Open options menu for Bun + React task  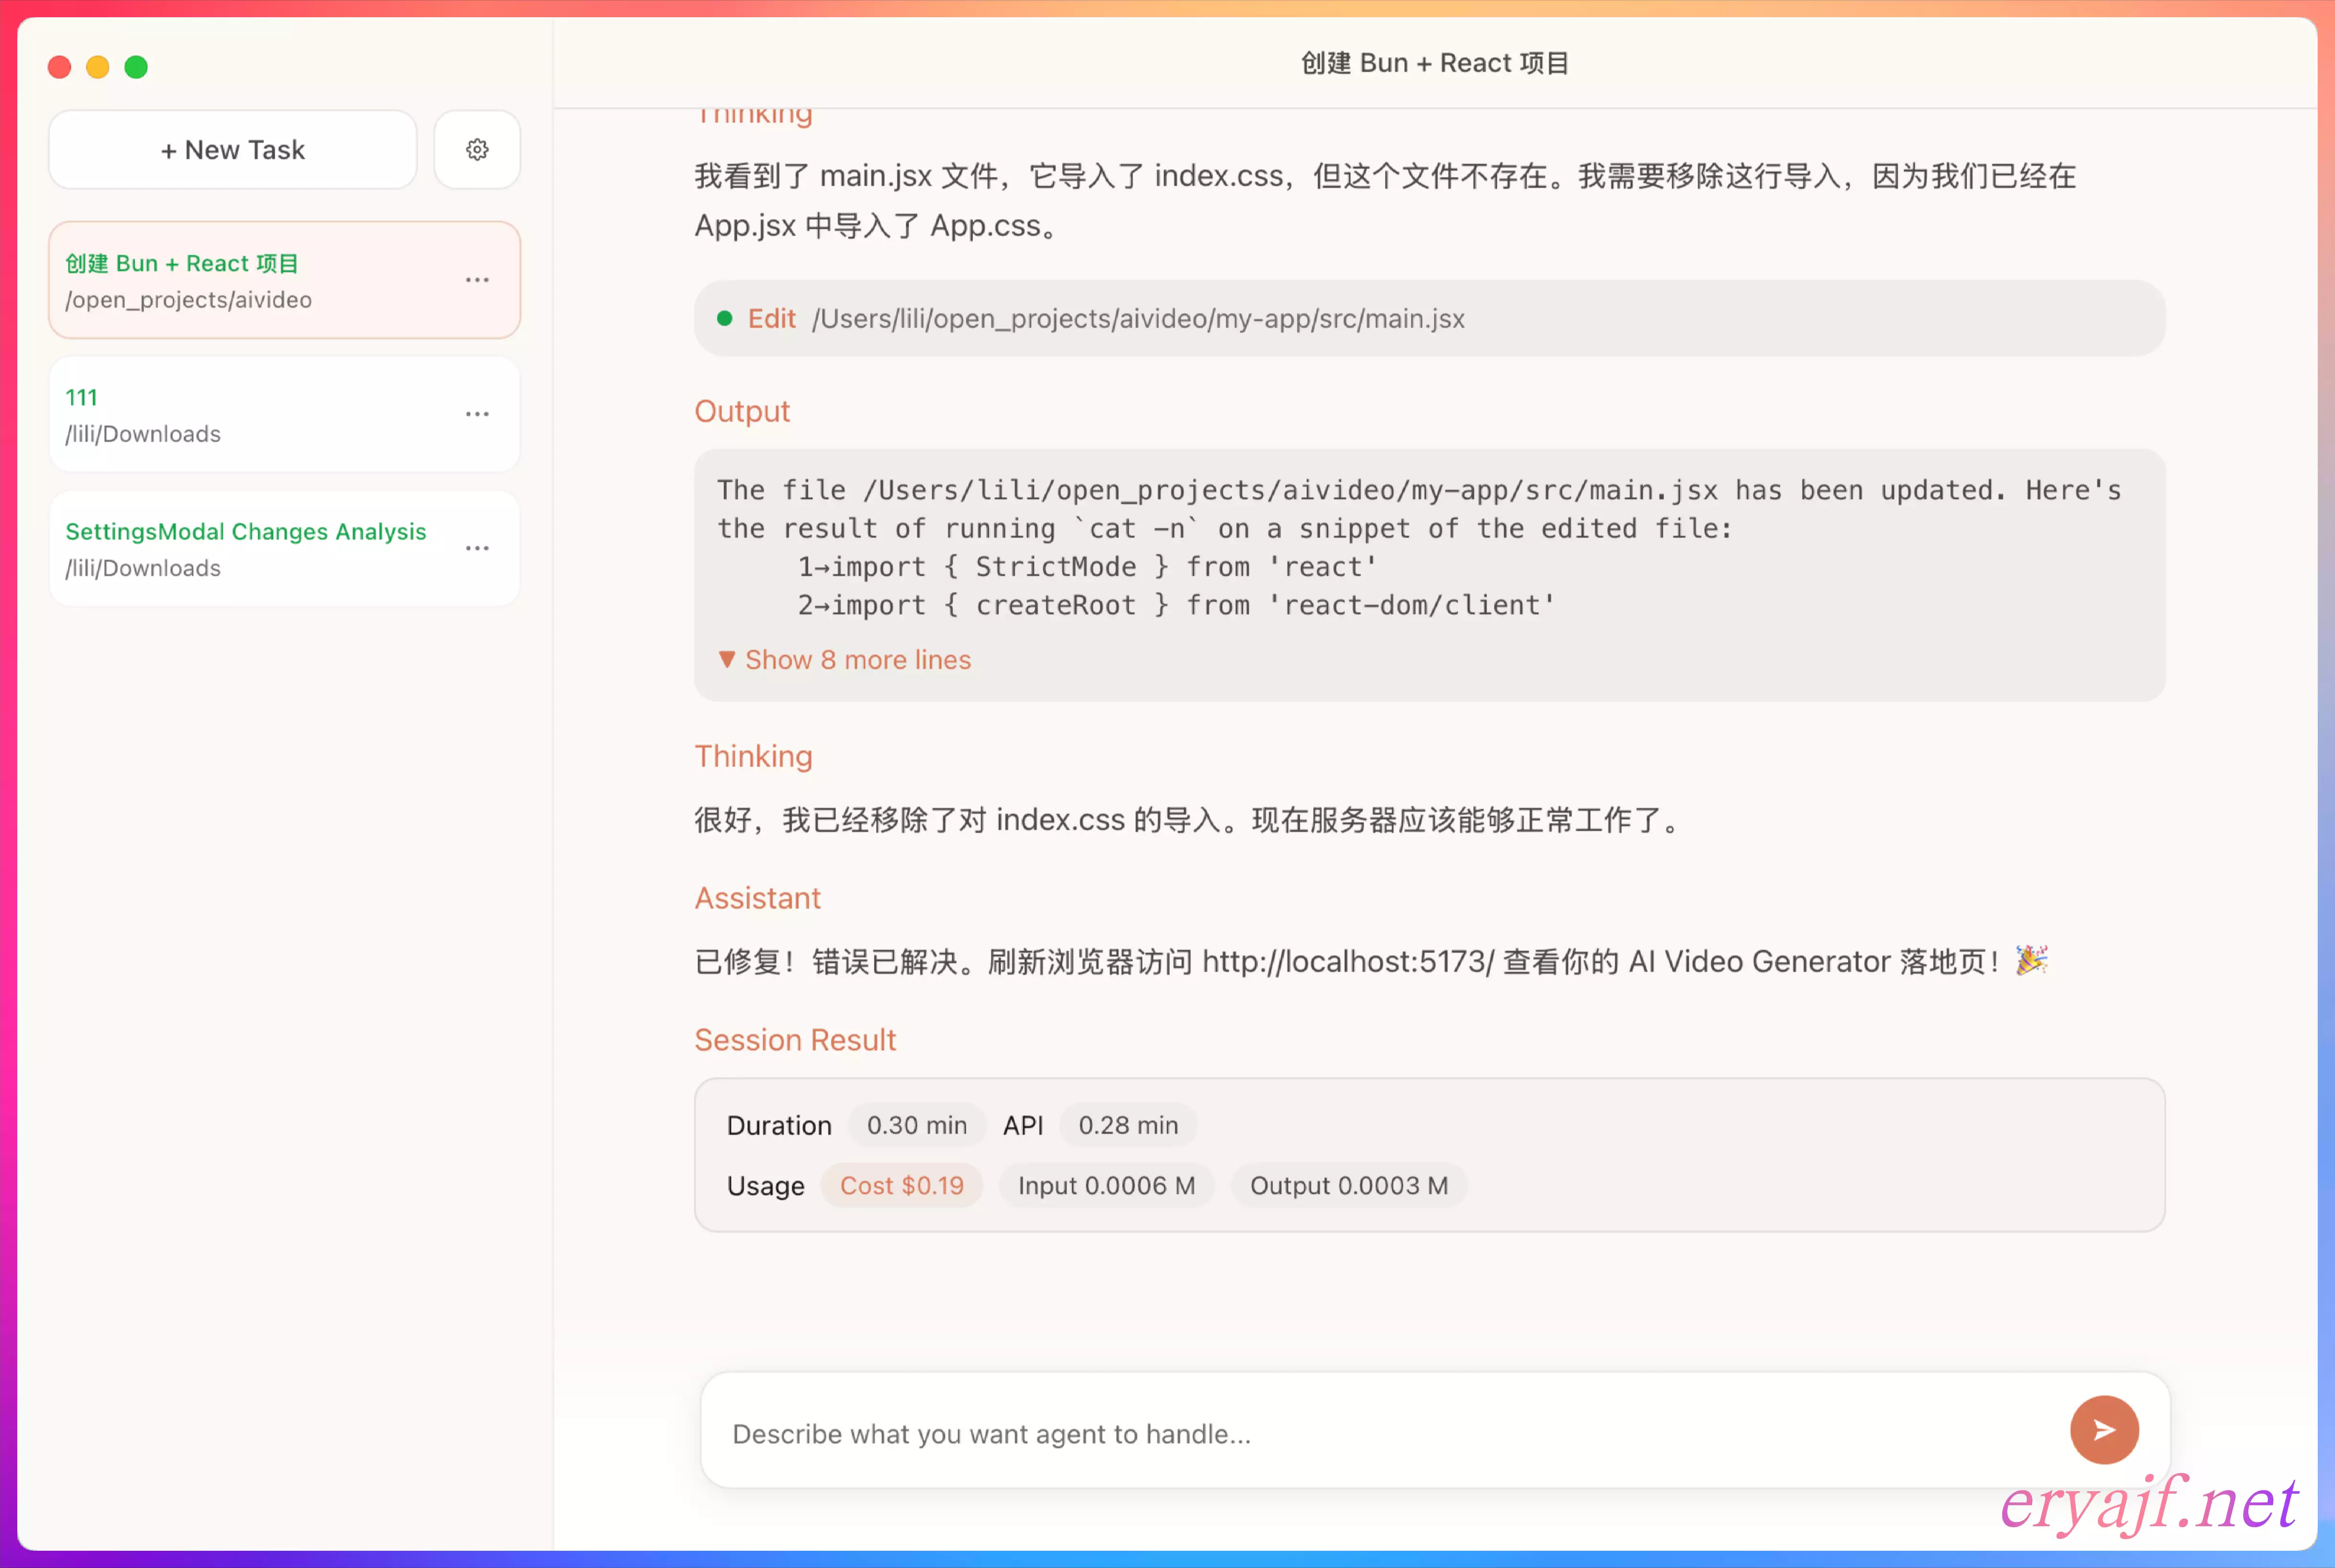(477, 280)
